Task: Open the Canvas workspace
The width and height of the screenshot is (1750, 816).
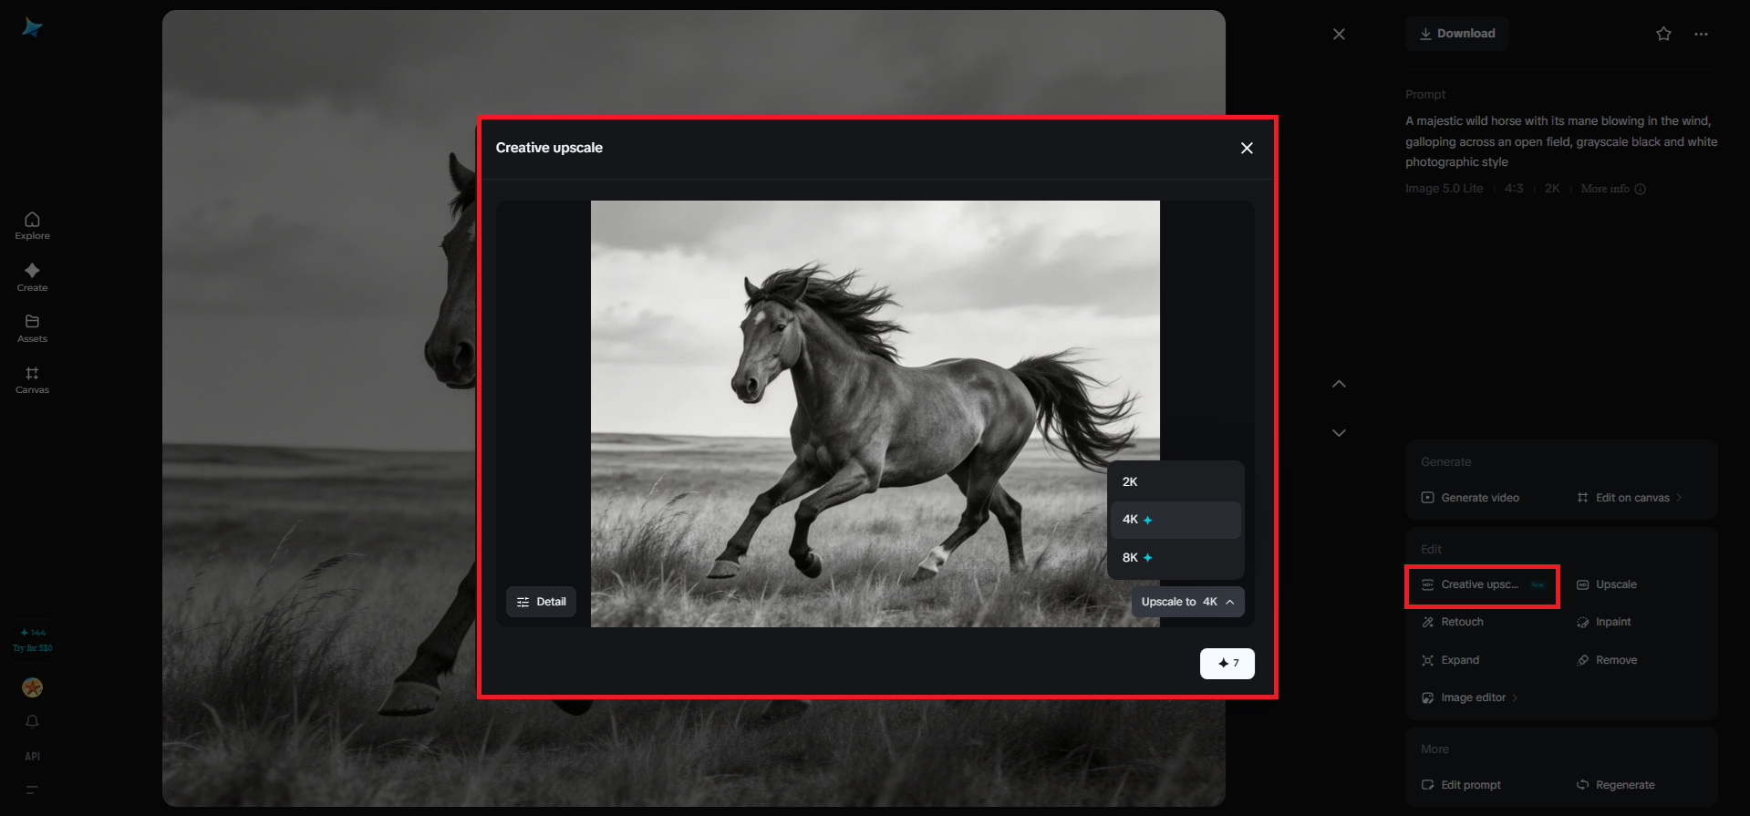Action: tap(32, 380)
